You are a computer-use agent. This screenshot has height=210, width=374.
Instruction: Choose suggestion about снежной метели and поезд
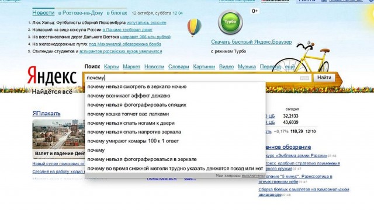click(175, 169)
